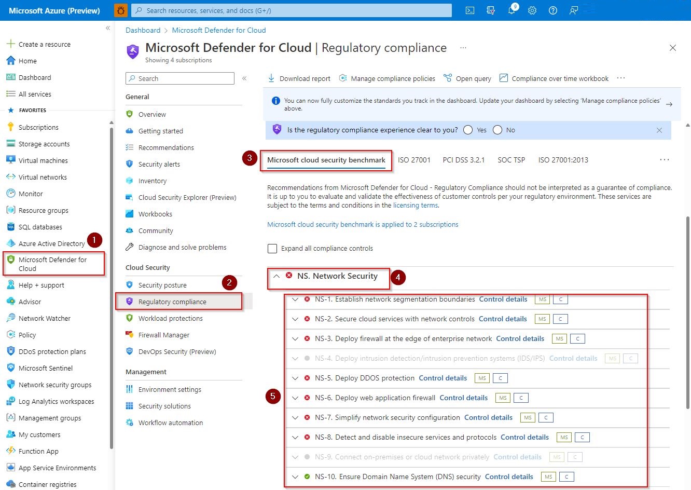Select No radio button for feedback

pos(497,130)
